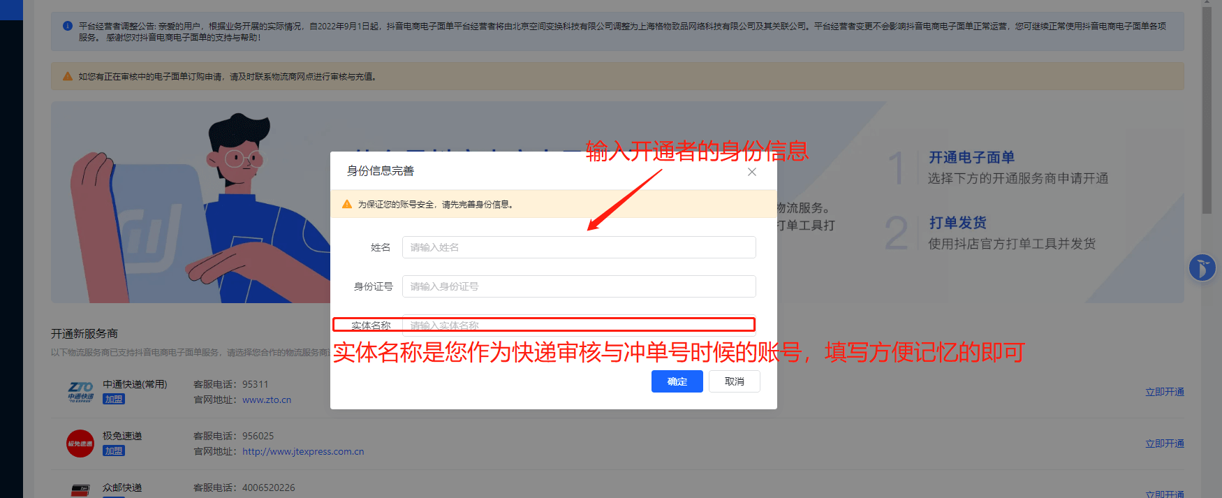The height and width of the screenshot is (498, 1222).
Task: Click the warning icon inside the dialog notice
Action: coord(347,204)
